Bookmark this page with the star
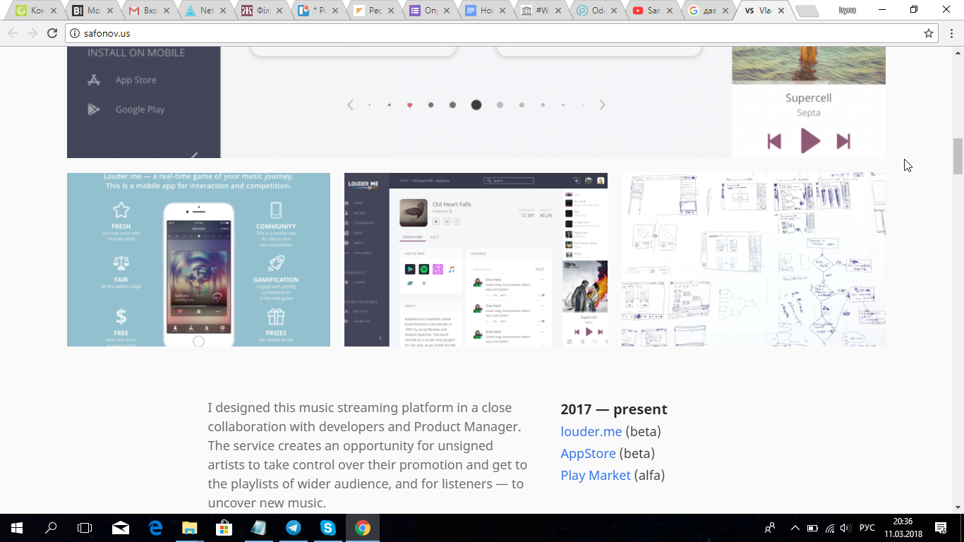This screenshot has width=964, height=542. click(x=929, y=33)
